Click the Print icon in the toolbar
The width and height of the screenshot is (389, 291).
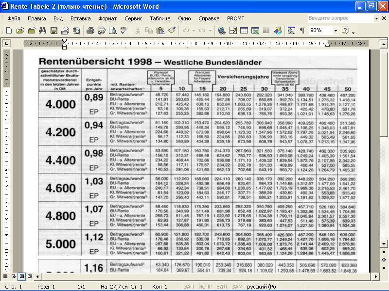coord(90,31)
